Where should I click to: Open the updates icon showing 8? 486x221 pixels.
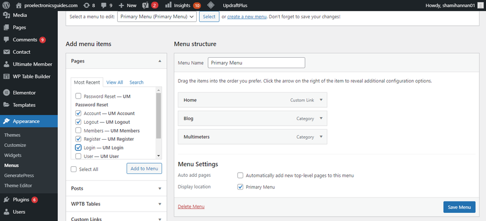click(87, 5)
